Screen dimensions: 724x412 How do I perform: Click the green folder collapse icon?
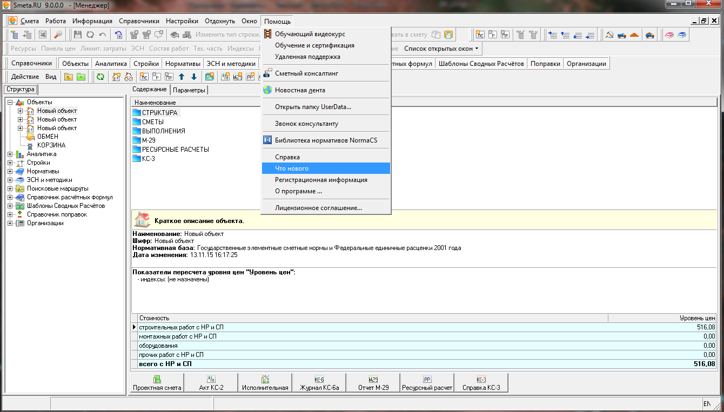pyautogui.click(x=81, y=77)
